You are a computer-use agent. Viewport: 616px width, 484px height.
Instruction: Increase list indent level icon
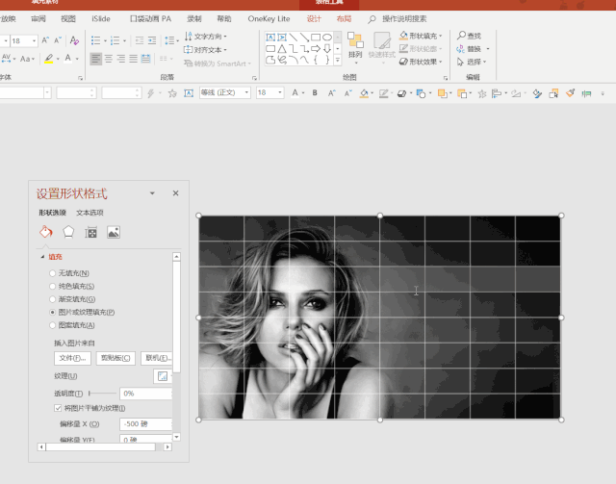point(152,40)
